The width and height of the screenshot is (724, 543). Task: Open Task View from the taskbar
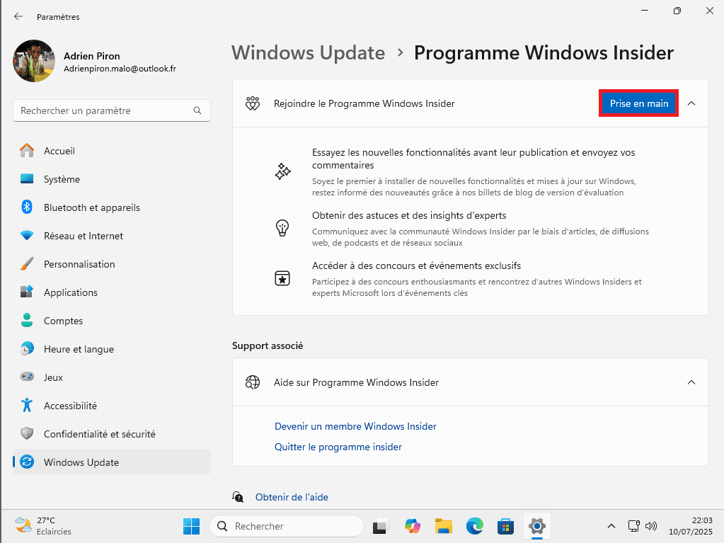click(381, 526)
